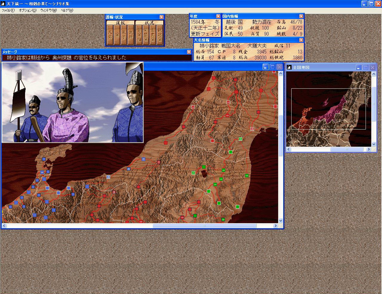Click 全国地図 scroll-left arrow

click(x=289, y=149)
